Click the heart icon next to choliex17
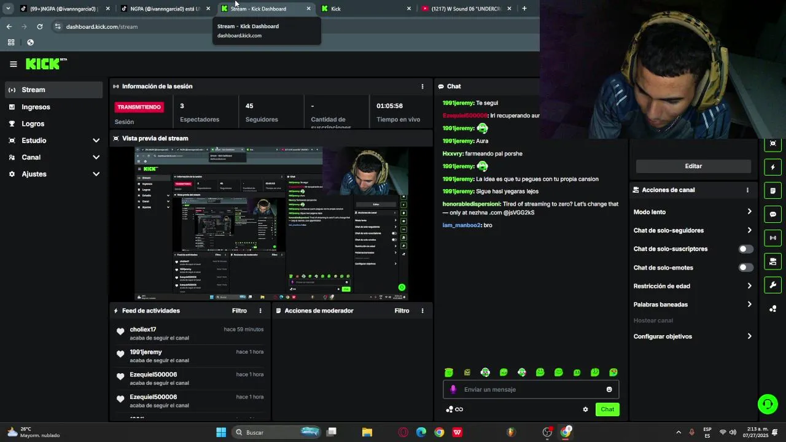The image size is (786, 442). [x=120, y=331]
